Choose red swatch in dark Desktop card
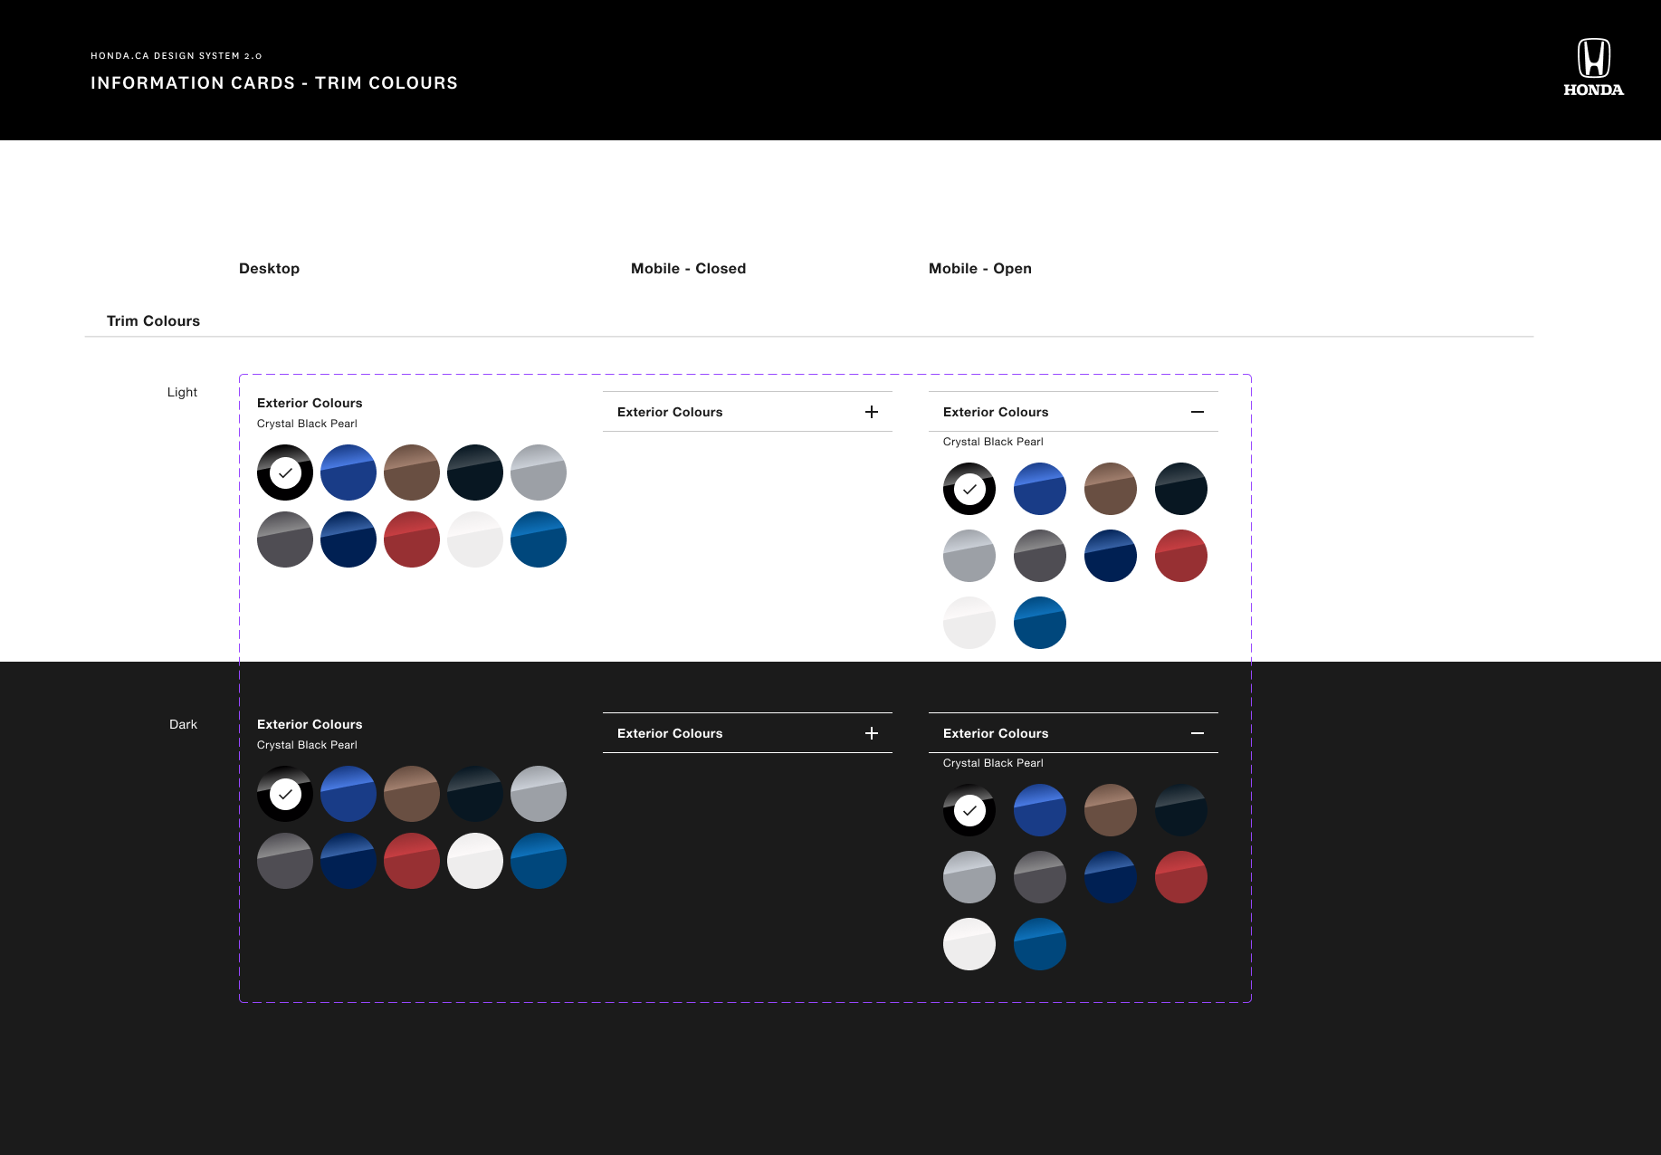 [412, 861]
